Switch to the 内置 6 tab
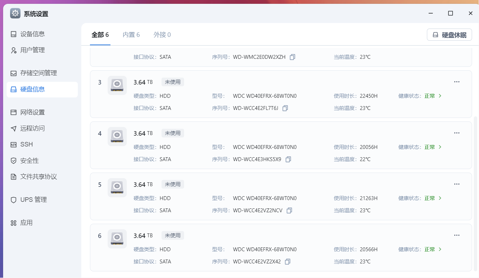This screenshot has width=479, height=278. point(131,35)
